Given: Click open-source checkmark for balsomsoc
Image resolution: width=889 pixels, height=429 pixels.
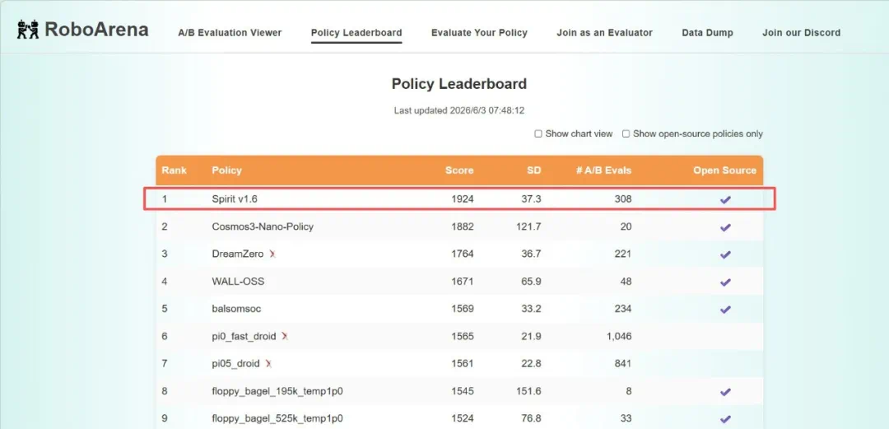Looking at the screenshot, I should click(725, 310).
